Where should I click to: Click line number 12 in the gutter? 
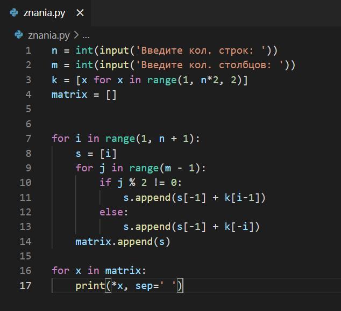tap(26, 212)
